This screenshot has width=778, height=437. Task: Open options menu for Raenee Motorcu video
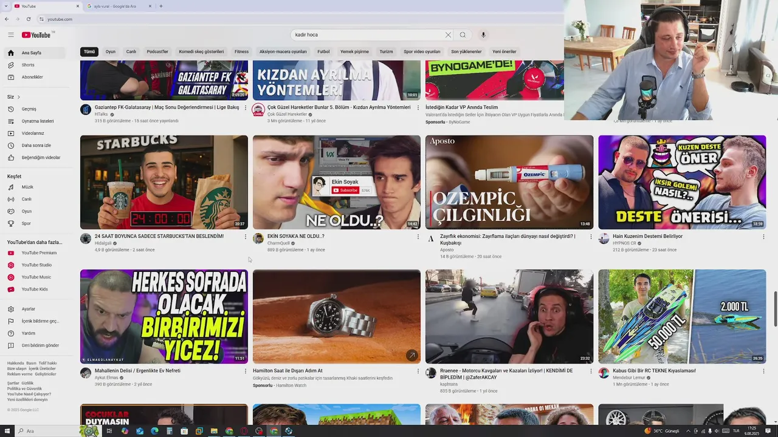[x=591, y=371]
